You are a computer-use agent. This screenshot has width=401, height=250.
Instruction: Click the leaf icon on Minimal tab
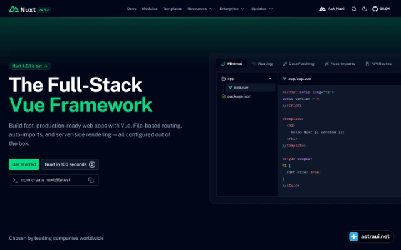tap(223, 64)
